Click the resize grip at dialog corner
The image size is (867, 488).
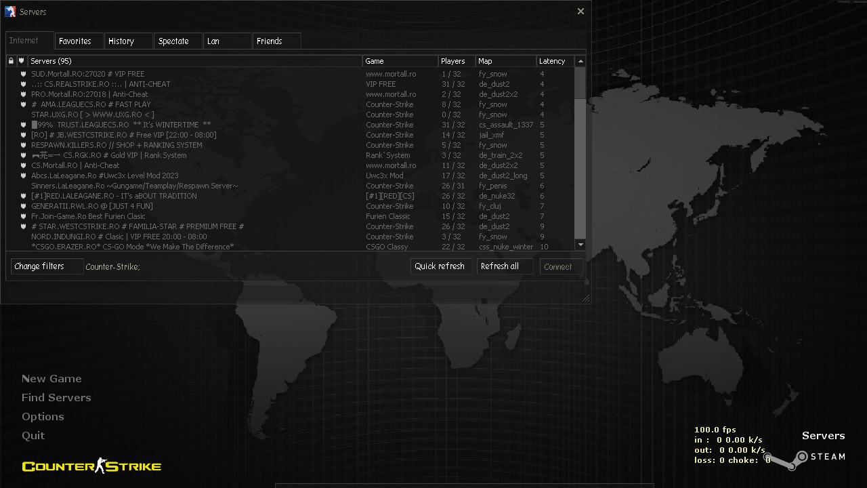[584, 298]
